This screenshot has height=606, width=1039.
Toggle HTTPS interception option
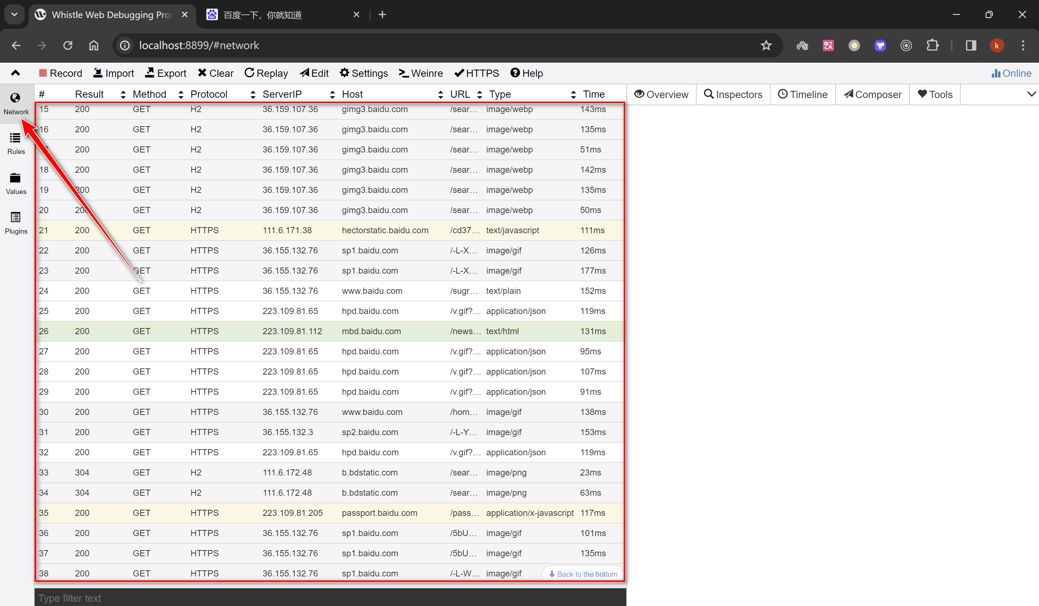[477, 73]
